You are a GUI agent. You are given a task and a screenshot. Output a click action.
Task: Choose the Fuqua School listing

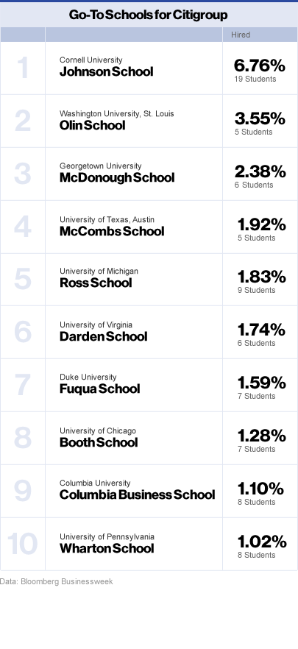[100, 389]
